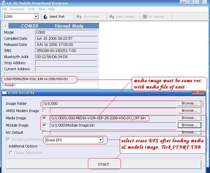The width and height of the screenshot is (210, 173).
Task: Minimize the LG Download Program window
Action: coord(183,2)
